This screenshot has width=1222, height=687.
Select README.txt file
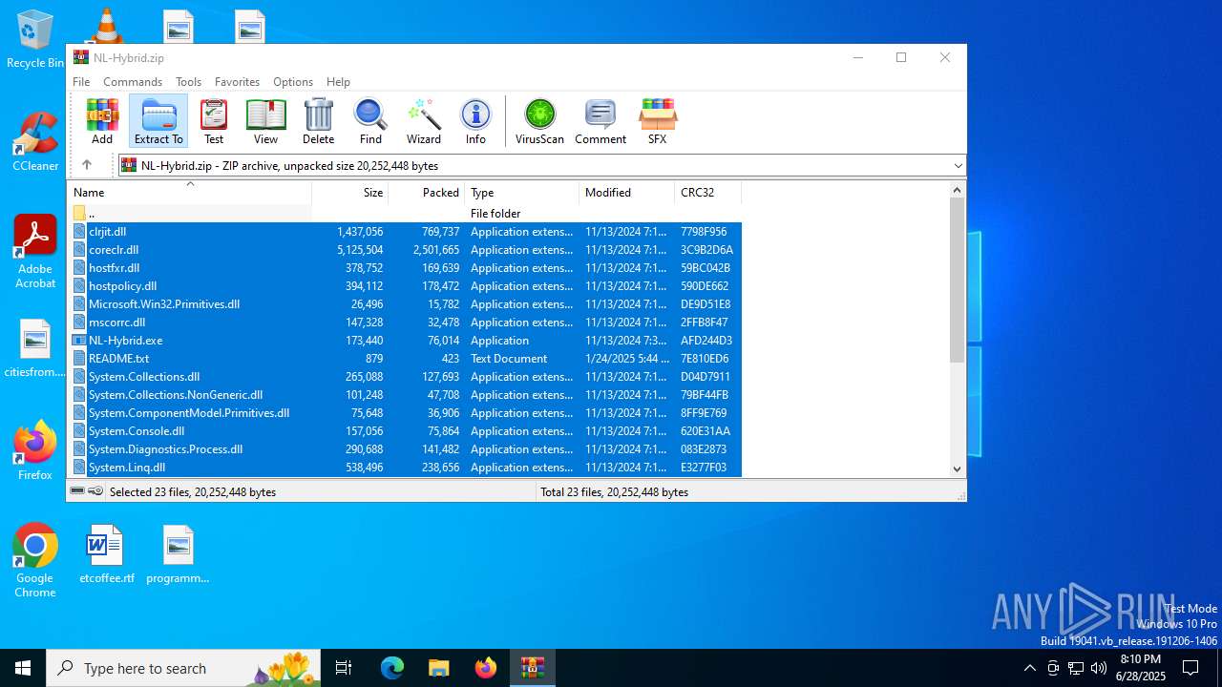coord(405,359)
